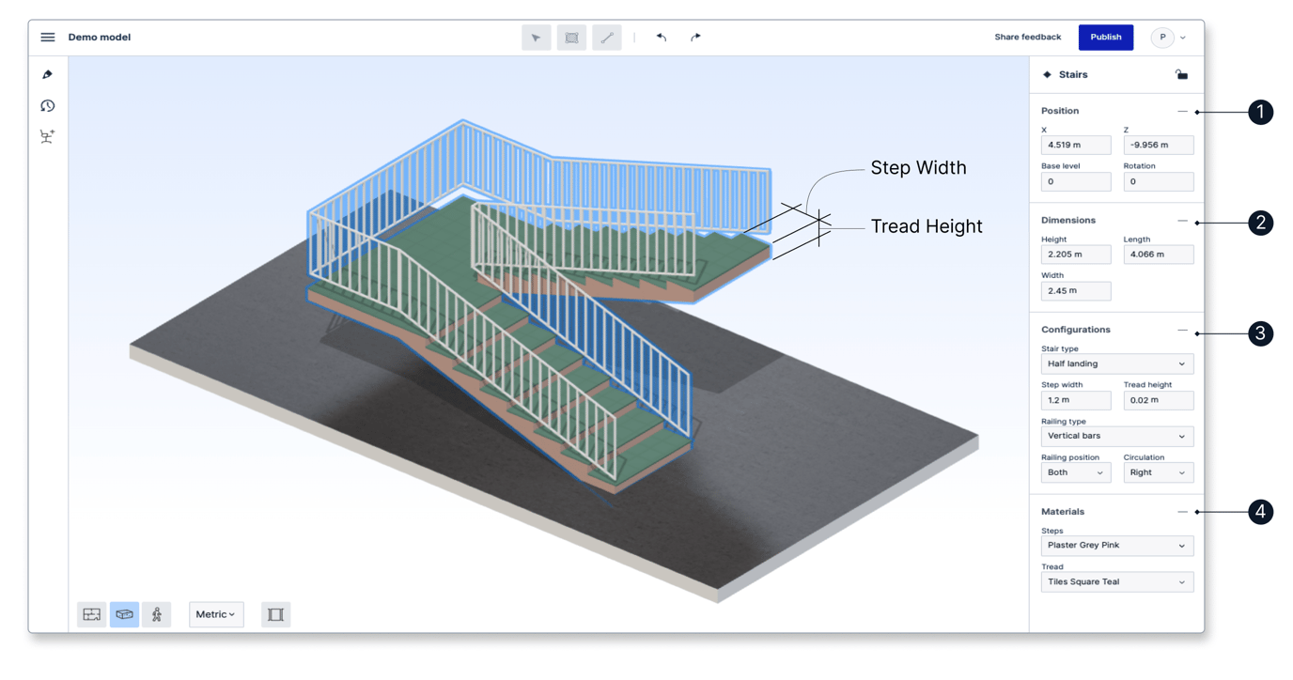Switch to 2D floor plan view

(x=92, y=614)
